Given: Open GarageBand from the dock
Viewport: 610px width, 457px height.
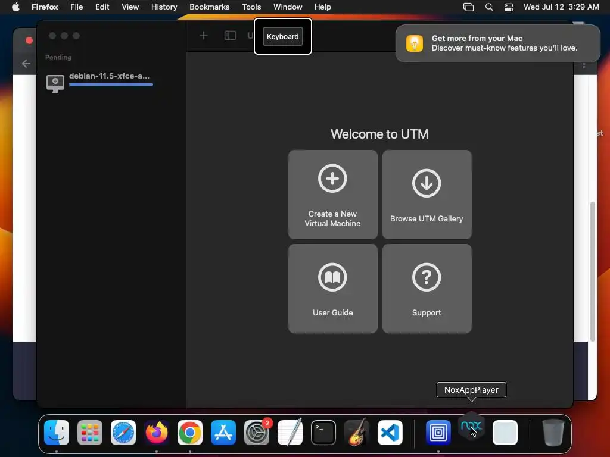Looking at the screenshot, I should pos(357,432).
